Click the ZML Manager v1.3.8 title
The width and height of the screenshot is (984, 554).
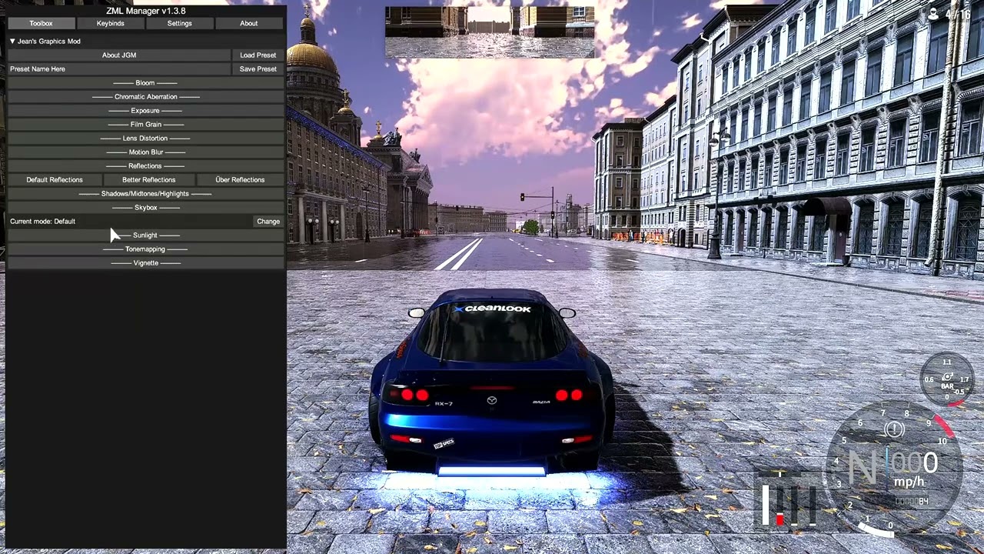click(145, 11)
